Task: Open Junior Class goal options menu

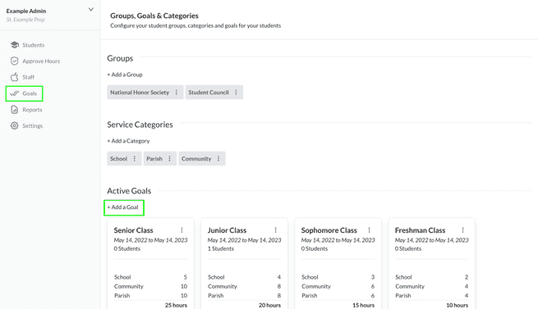Action: click(x=275, y=230)
